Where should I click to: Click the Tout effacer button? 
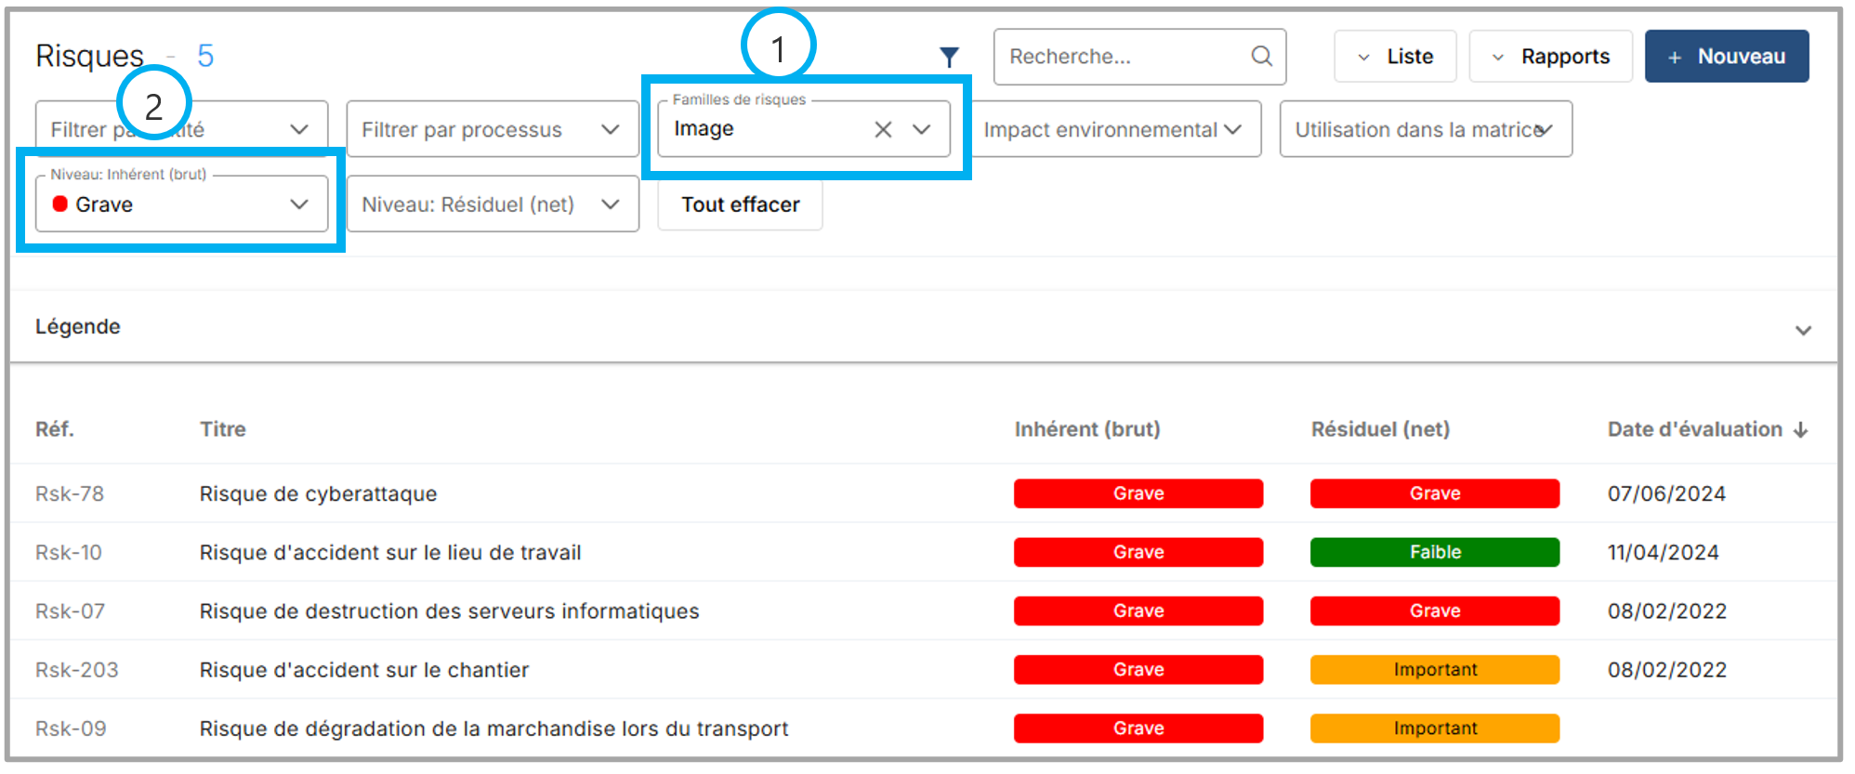click(x=740, y=204)
